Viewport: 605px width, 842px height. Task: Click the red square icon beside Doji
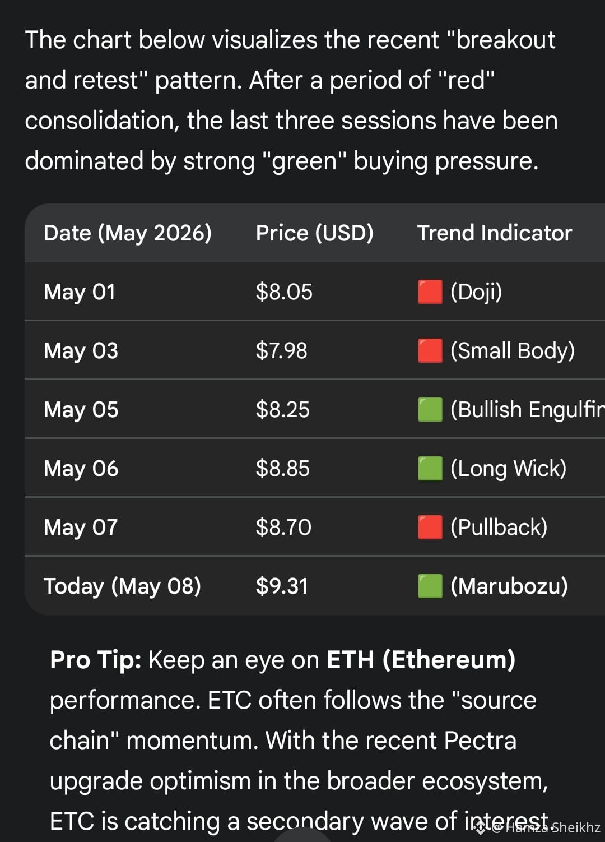coord(430,292)
